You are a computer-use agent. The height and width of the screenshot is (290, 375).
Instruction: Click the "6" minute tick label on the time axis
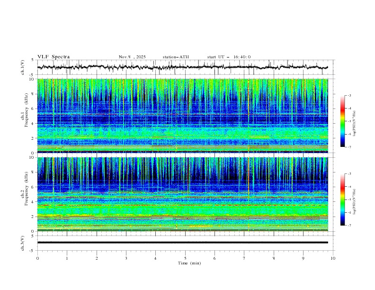coord(214,258)
